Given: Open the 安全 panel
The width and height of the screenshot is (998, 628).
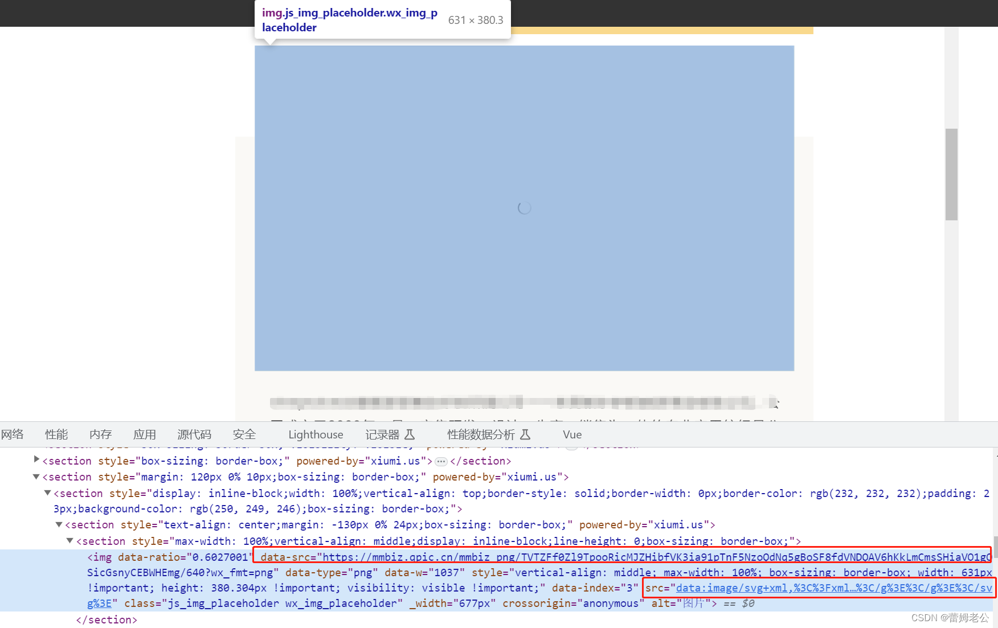Looking at the screenshot, I should (x=244, y=434).
